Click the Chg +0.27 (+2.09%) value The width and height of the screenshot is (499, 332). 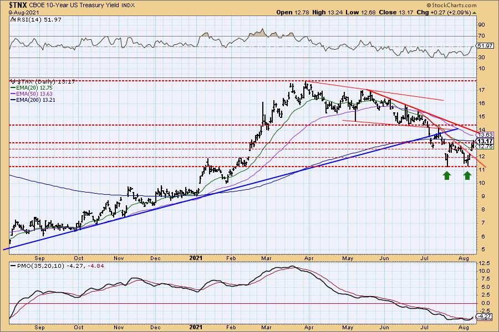coord(444,12)
